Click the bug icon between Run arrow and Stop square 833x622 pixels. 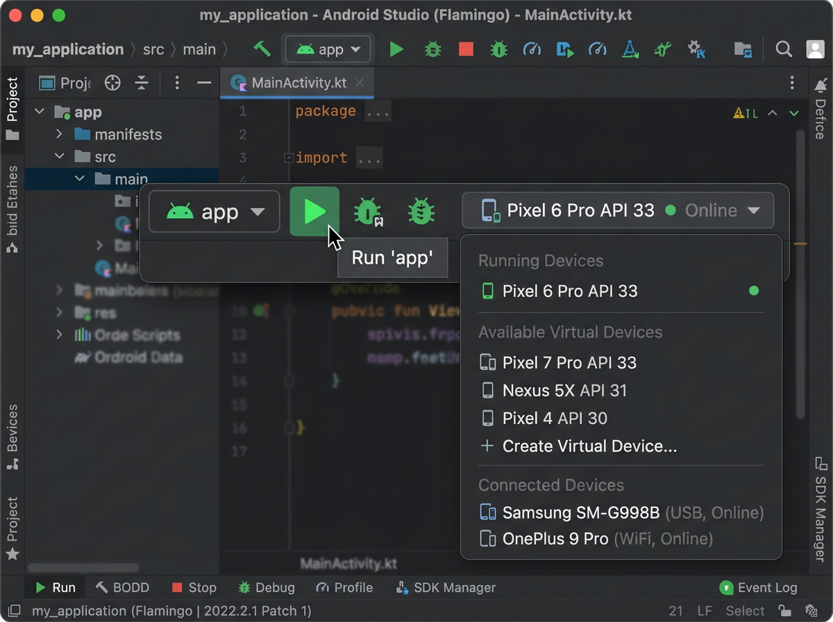433,49
